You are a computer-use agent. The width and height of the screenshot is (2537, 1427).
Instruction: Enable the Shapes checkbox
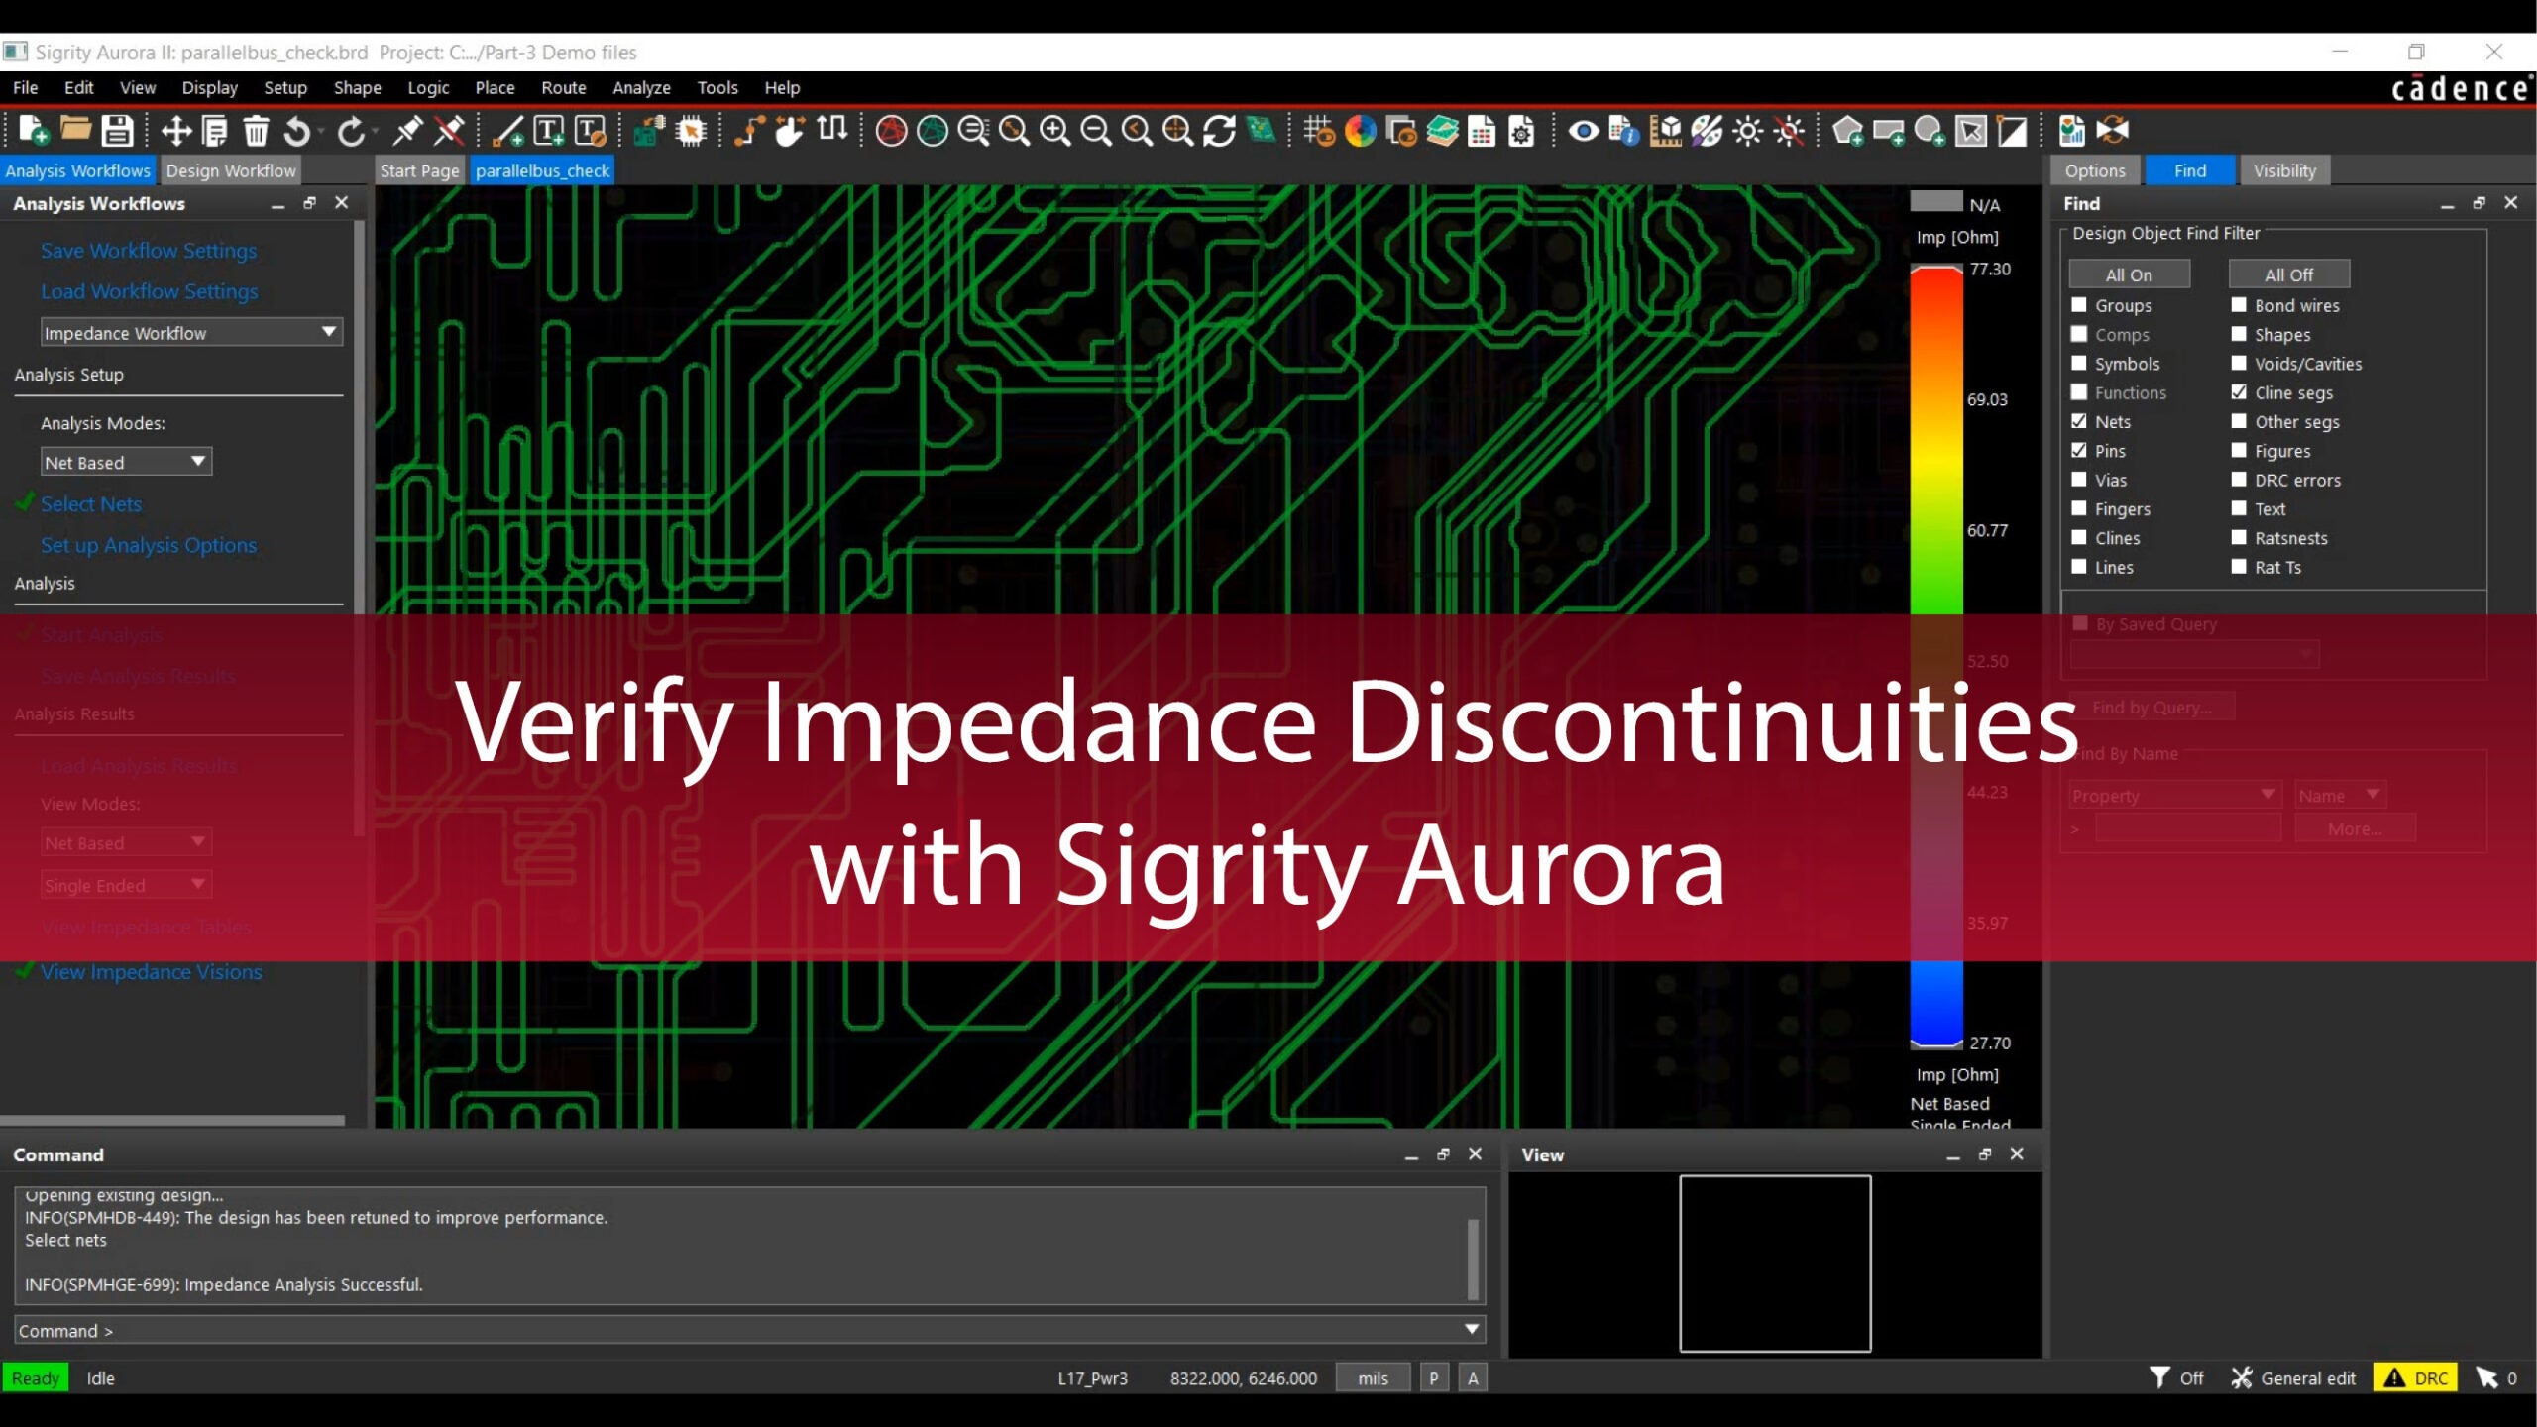(2239, 334)
